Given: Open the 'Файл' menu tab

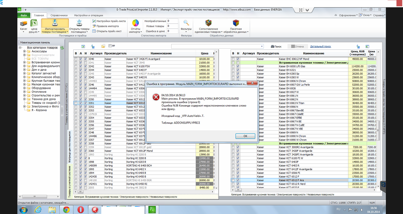Looking at the screenshot, I should [24, 15].
